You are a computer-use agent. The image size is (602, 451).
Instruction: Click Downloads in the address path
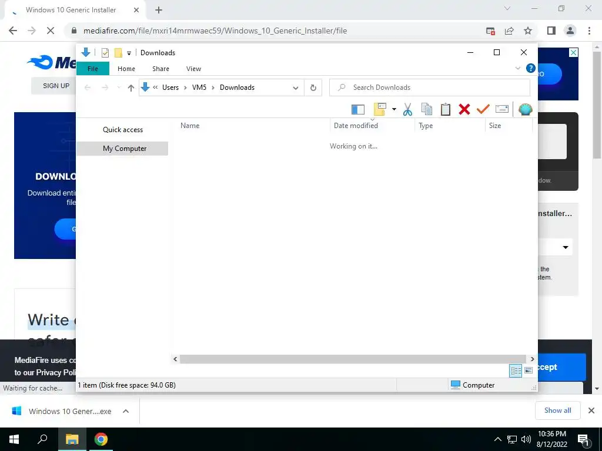tap(237, 87)
